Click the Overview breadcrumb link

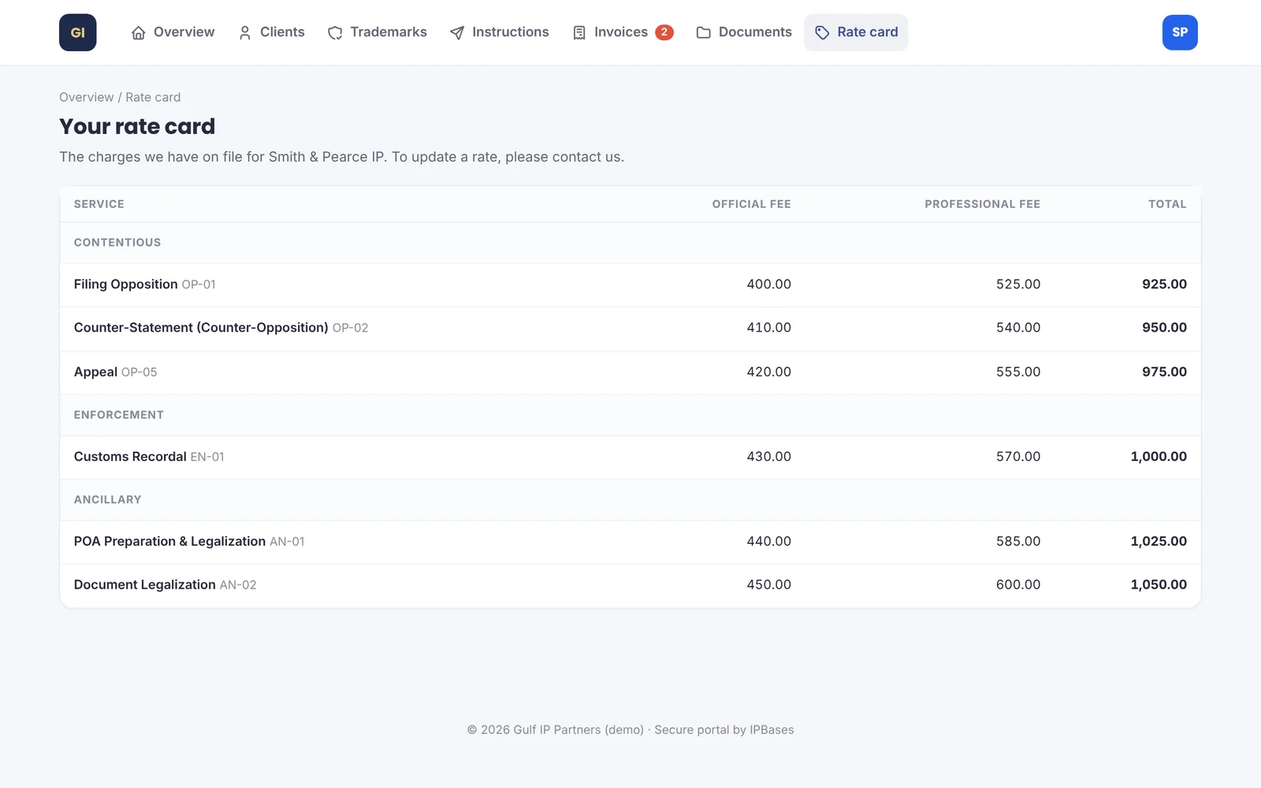pyautogui.click(x=87, y=97)
